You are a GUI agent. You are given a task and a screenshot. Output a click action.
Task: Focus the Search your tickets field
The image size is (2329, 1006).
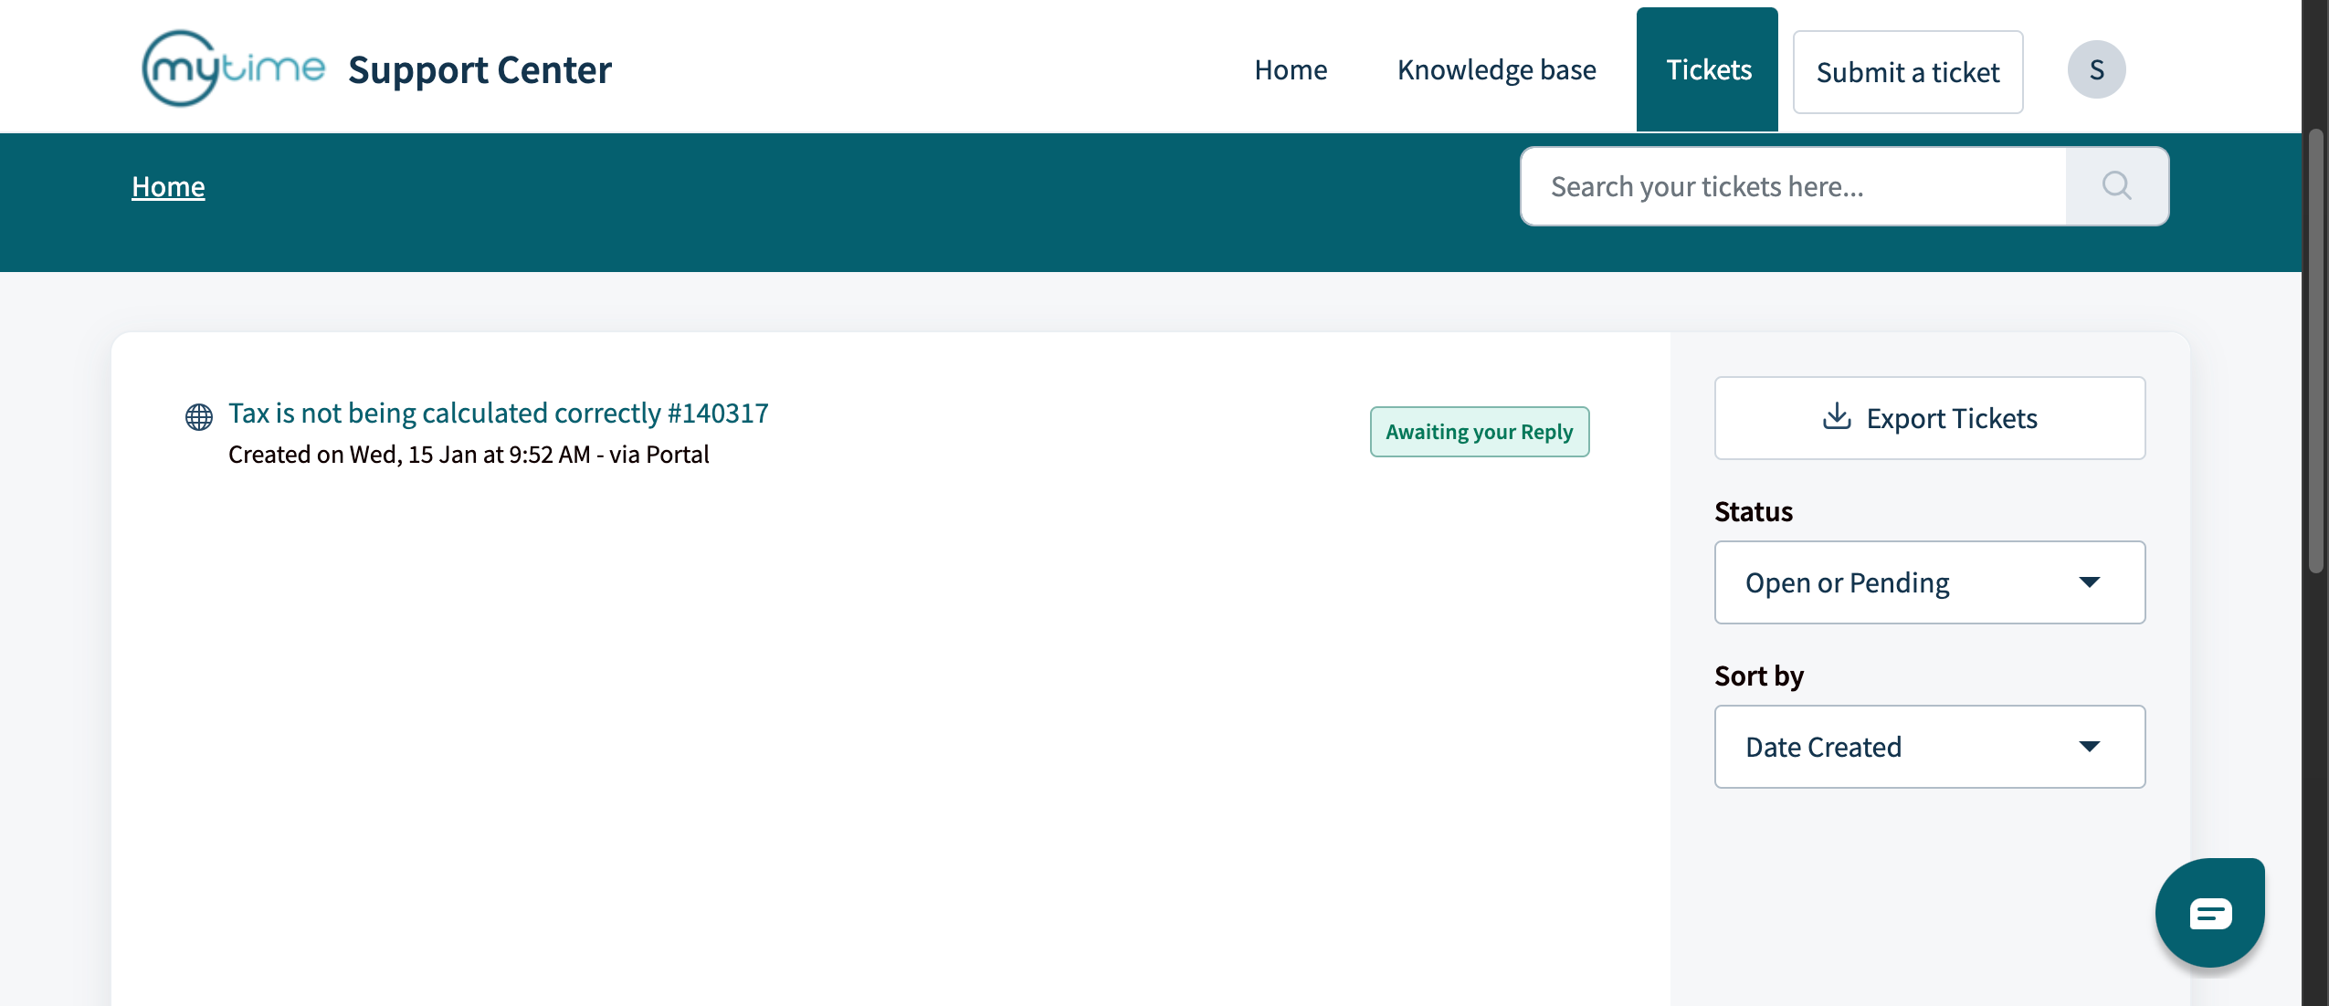click(1792, 186)
